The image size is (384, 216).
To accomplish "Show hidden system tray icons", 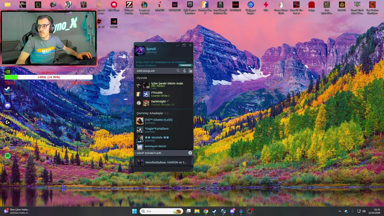I will [340, 211].
